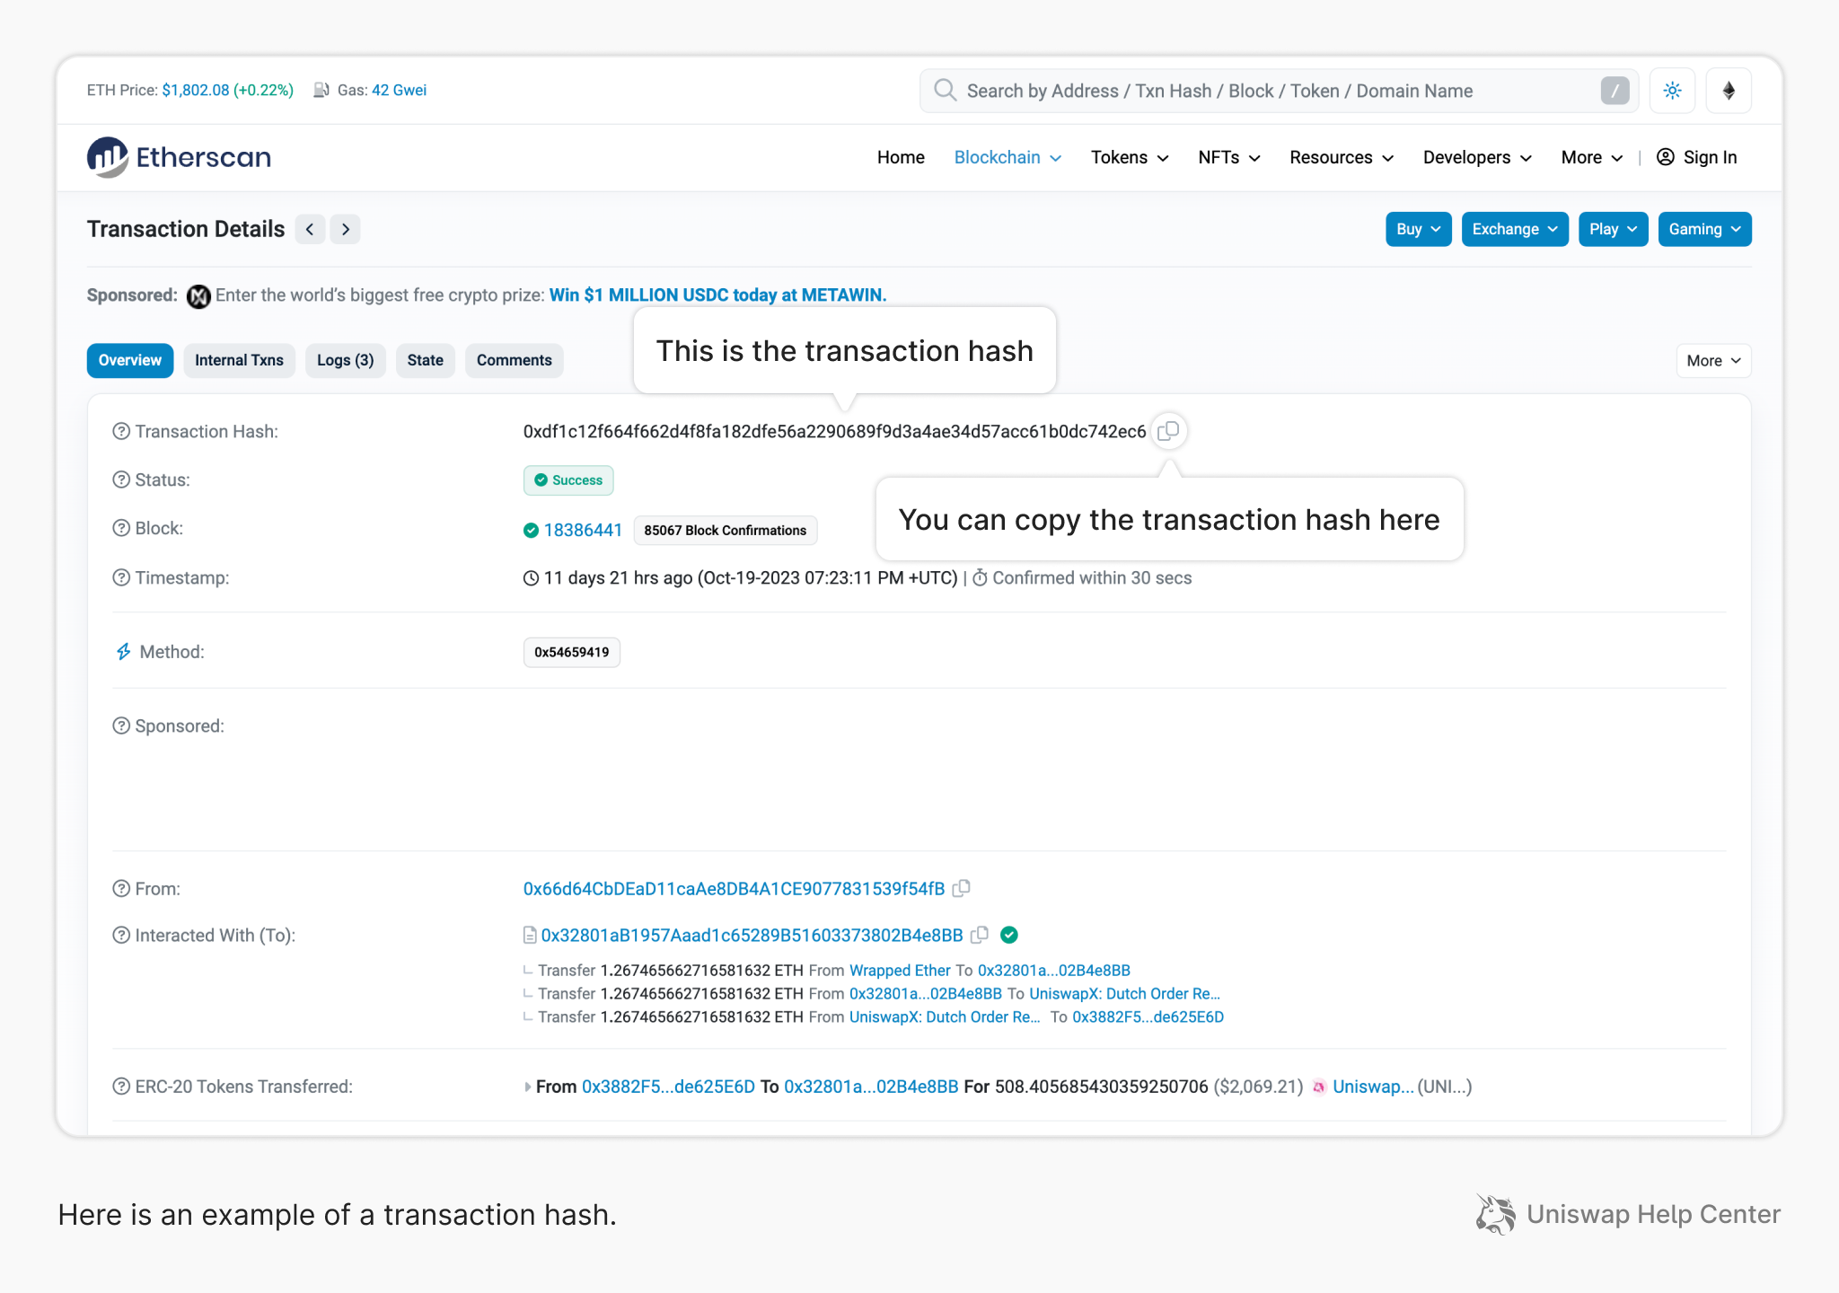This screenshot has width=1839, height=1293.
Task: Open the Gaming dropdown
Action: pyautogui.click(x=1703, y=229)
